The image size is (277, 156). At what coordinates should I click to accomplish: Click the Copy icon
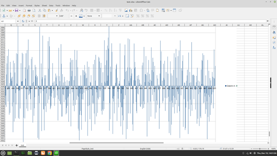pyautogui.click(x=45, y=10)
